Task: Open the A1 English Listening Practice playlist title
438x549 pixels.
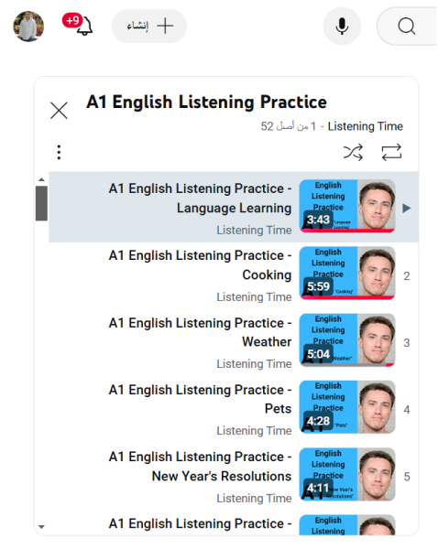Action: 206,102
